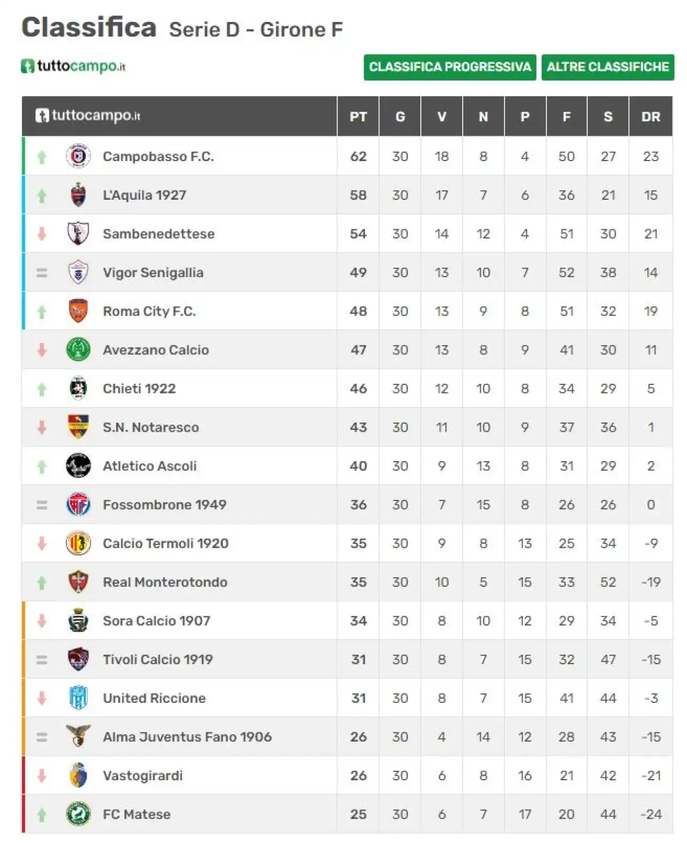Click the Campobasso F.C. team crest
687x843 pixels.
(x=78, y=156)
